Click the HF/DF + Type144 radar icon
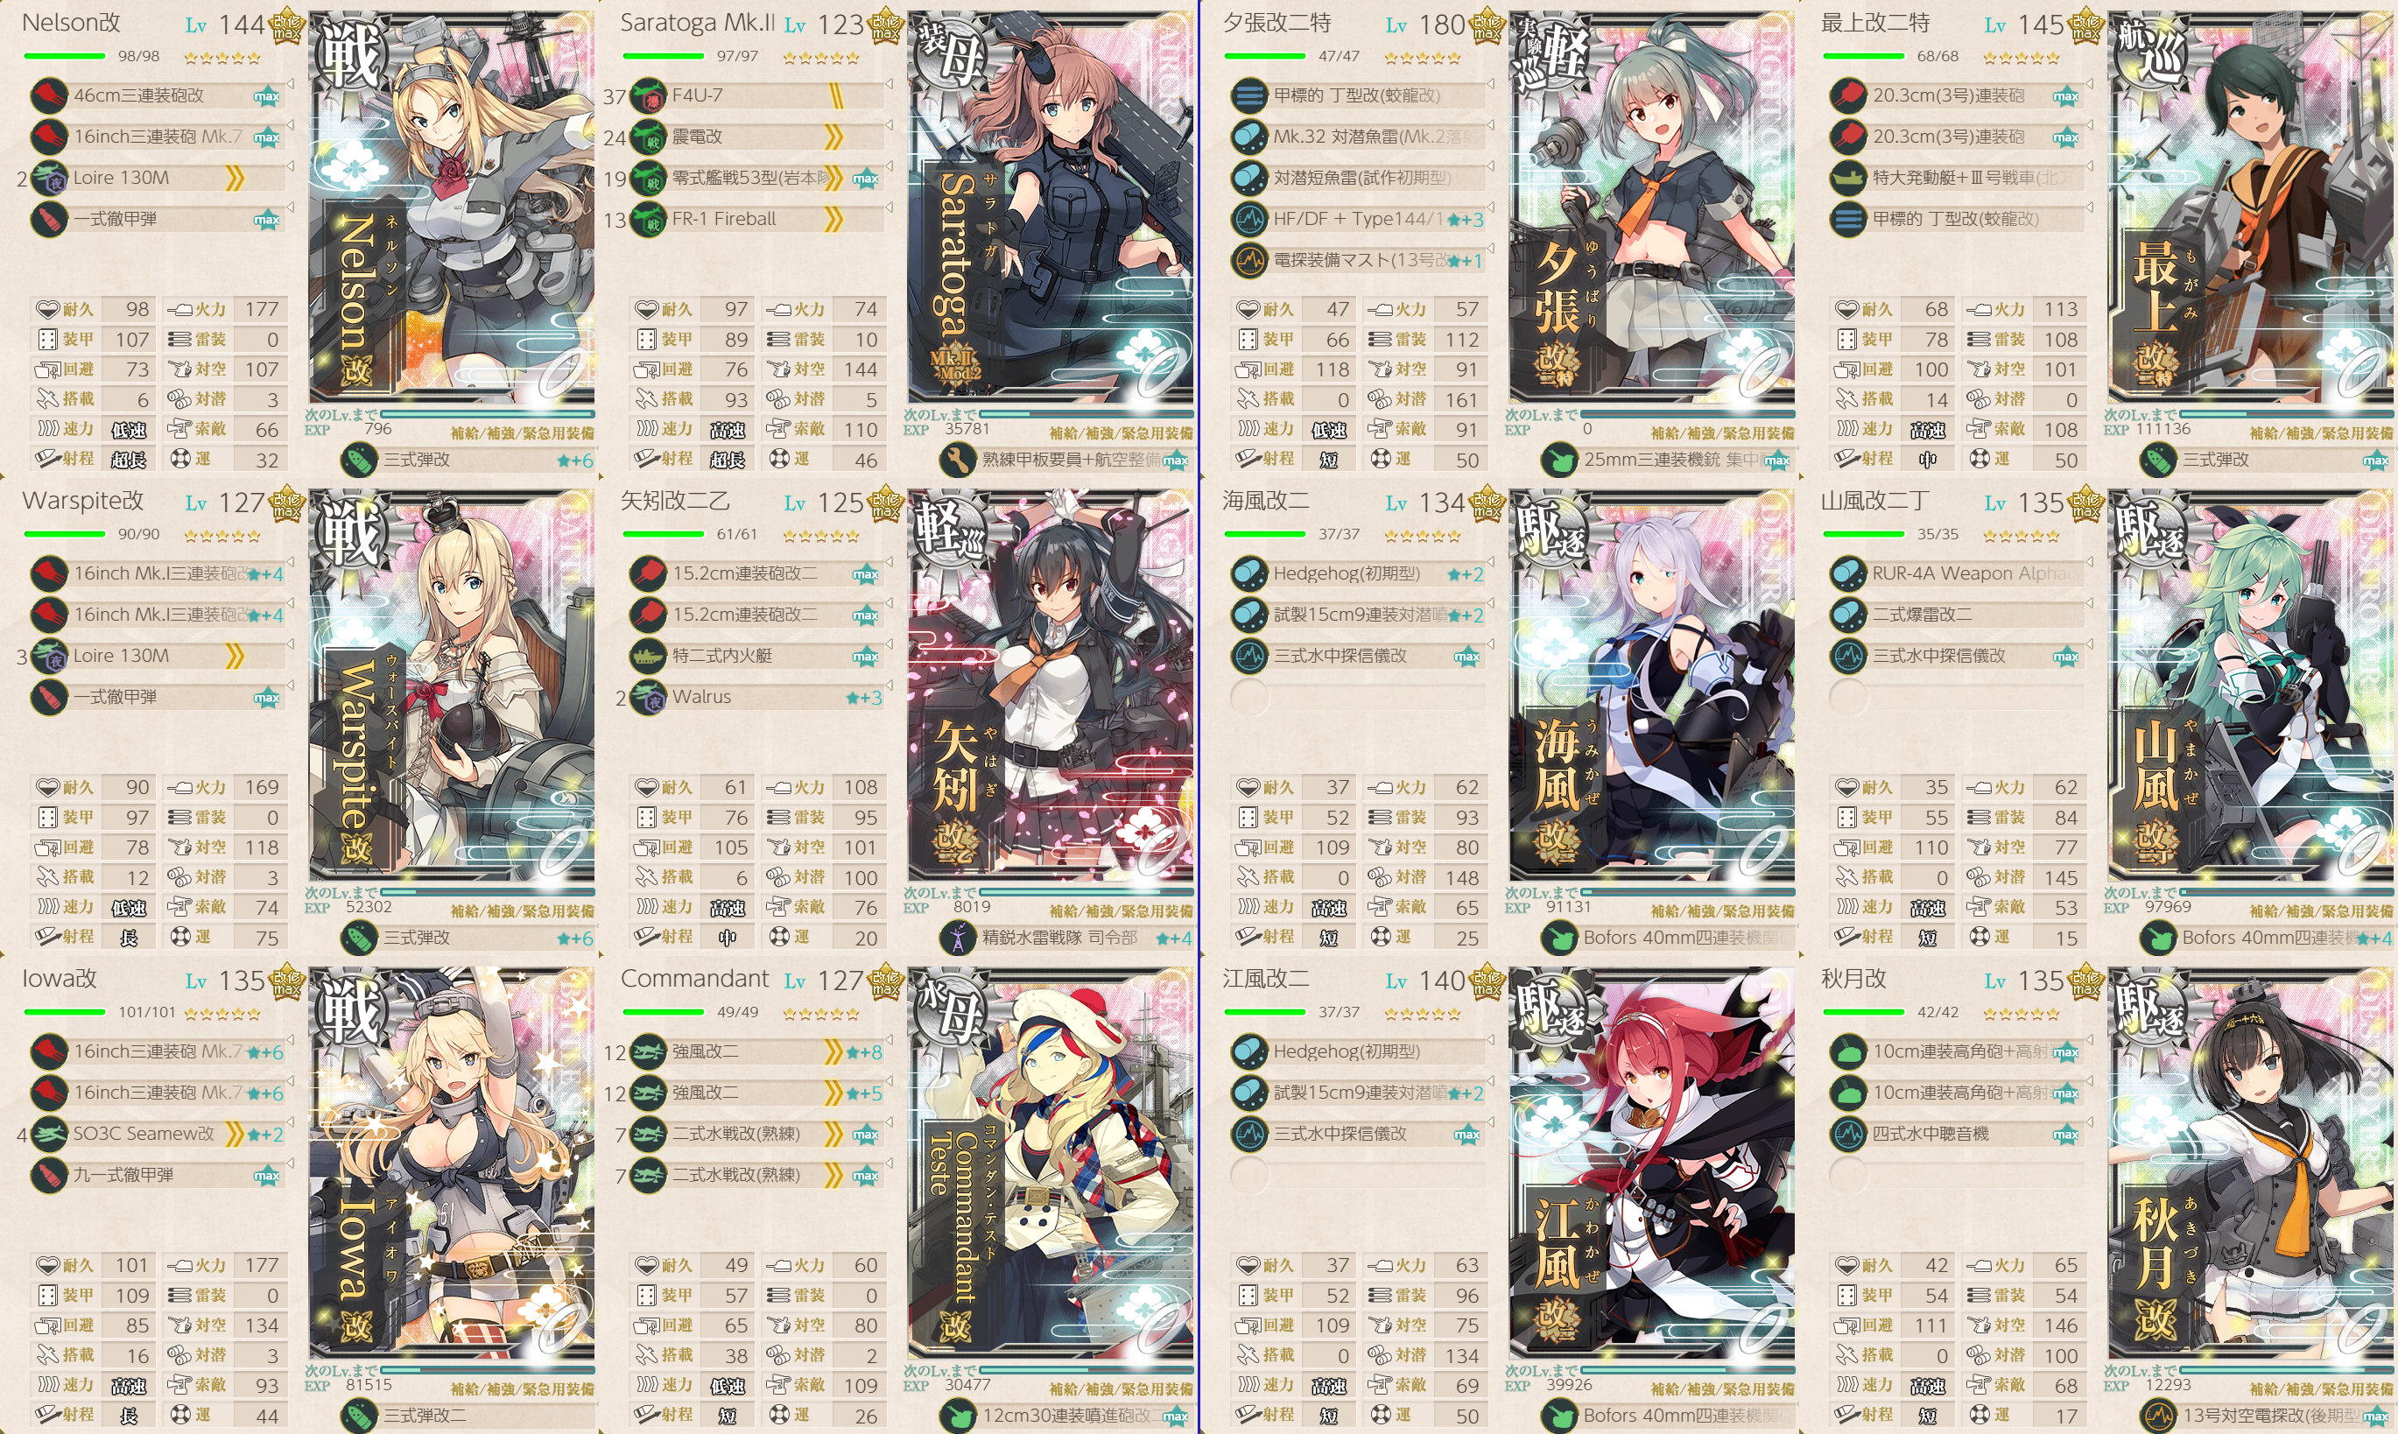This screenshot has height=1434, width=2398. click(x=1249, y=220)
